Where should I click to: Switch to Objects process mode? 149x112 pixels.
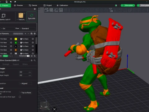[11, 56]
